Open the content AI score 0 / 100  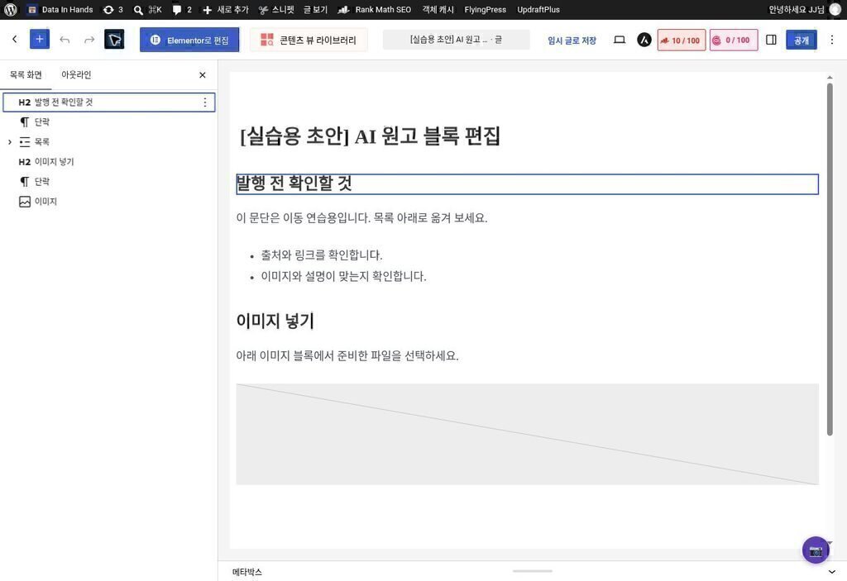[x=734, y=40]
